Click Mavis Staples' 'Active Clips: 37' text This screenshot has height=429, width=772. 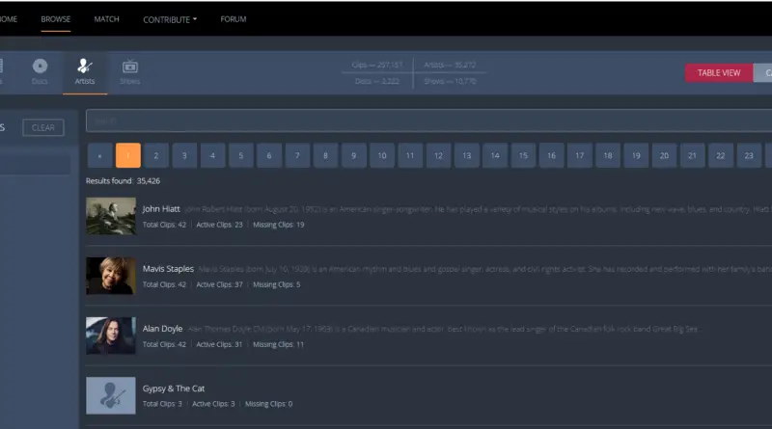click(220, 284)
